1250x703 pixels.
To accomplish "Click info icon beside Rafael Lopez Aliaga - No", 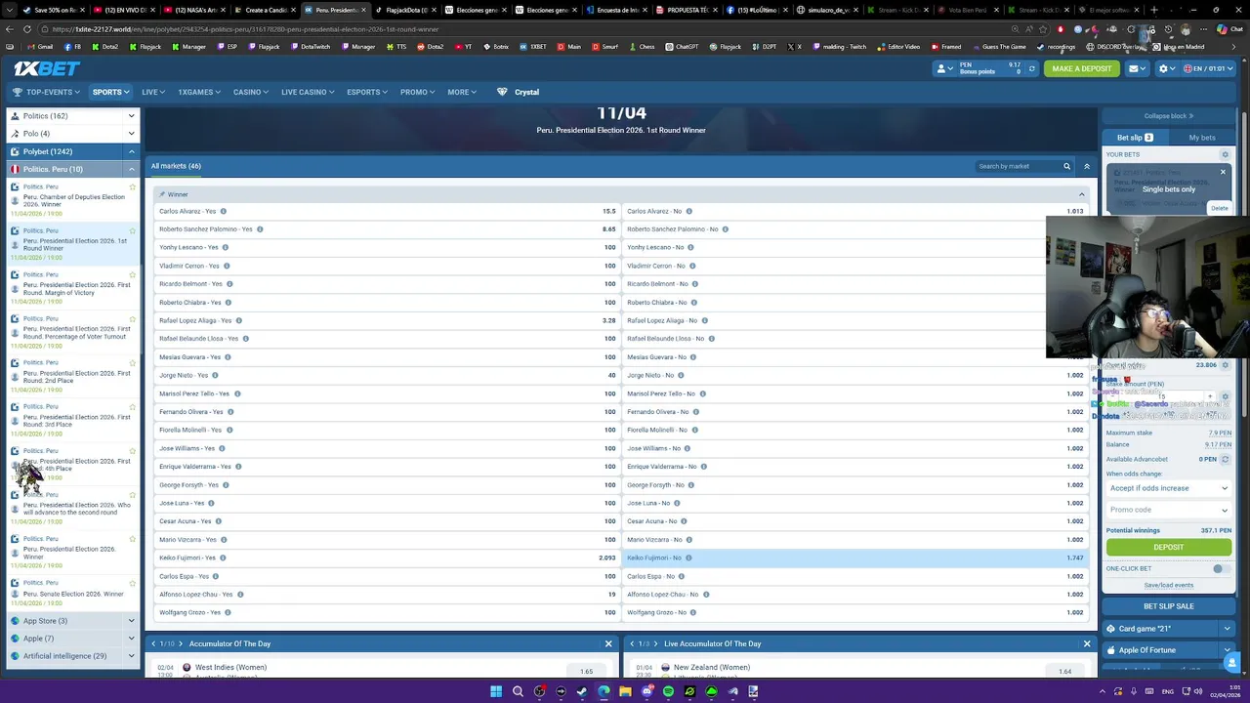I will [705, 320].
